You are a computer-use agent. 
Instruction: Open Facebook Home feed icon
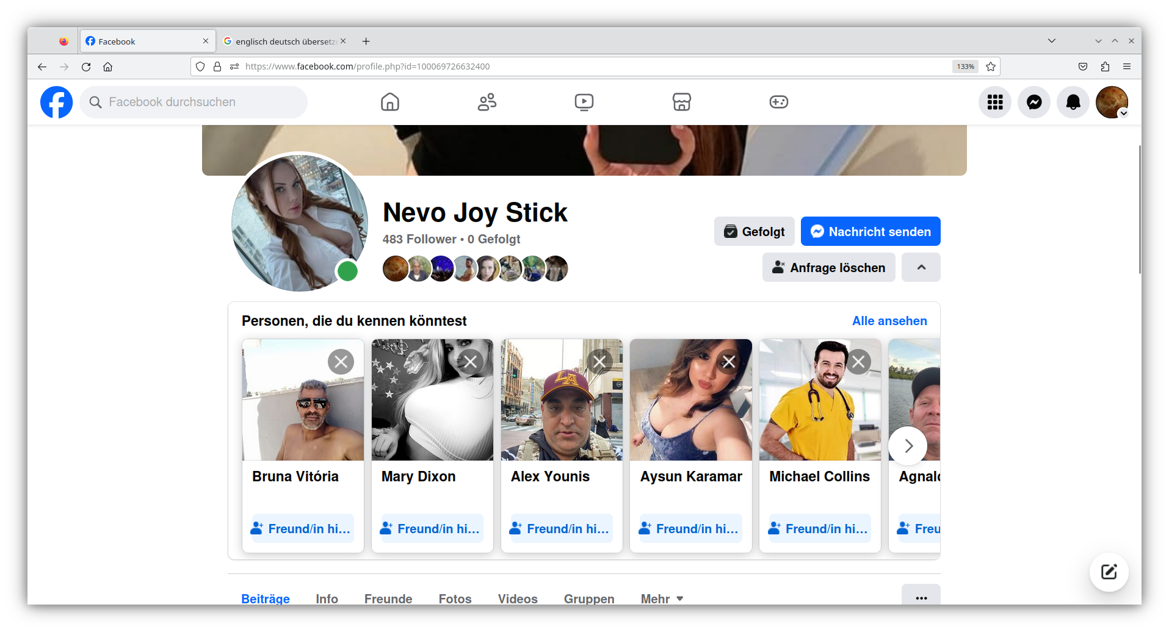(389, 102)
